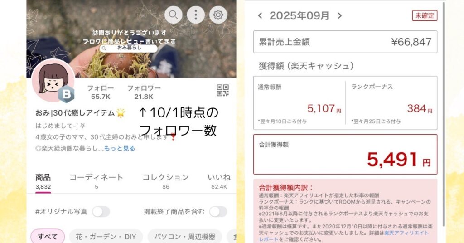Expand profile with もっと見る

(x=120, y=148)
